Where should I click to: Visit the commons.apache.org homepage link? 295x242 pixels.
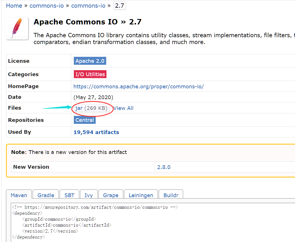click(x=139, y=86)
